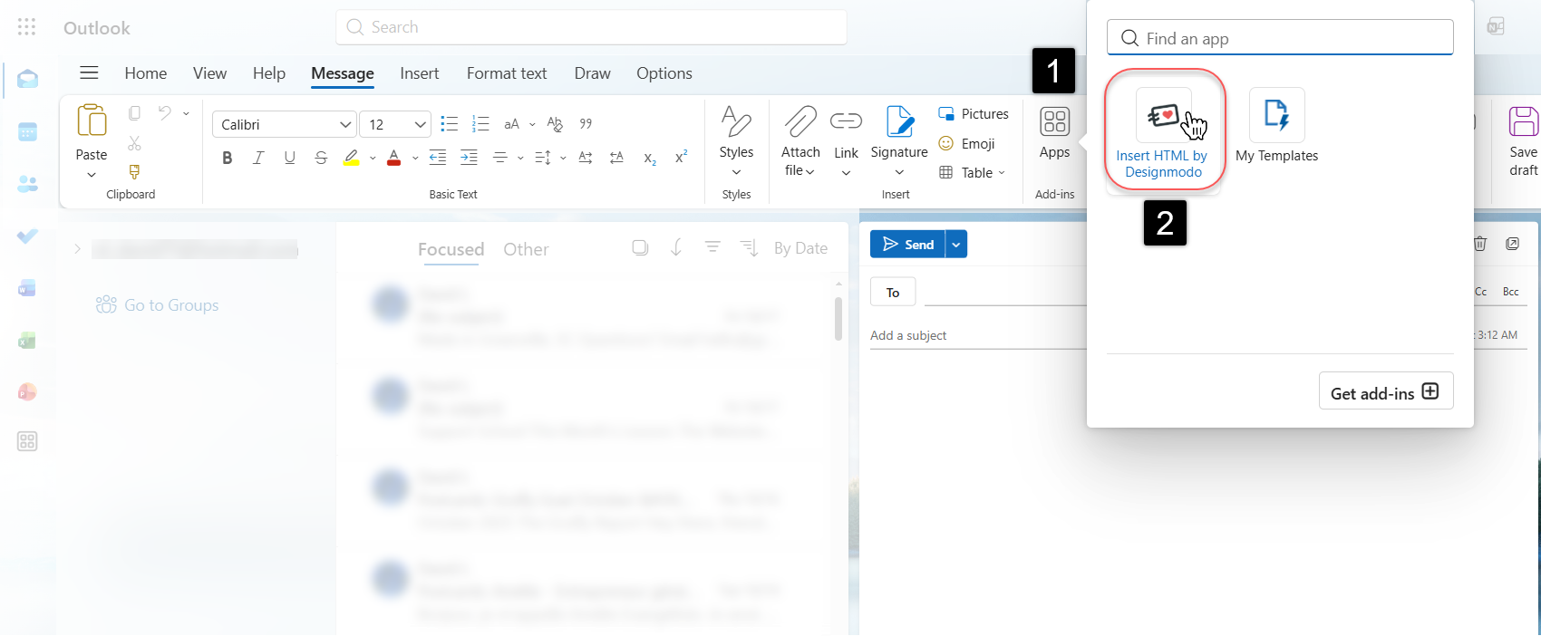Viewport: 1541px width, 636px height.
Task: Open To Do checkmark in sidebar
Action: point(27,236)
